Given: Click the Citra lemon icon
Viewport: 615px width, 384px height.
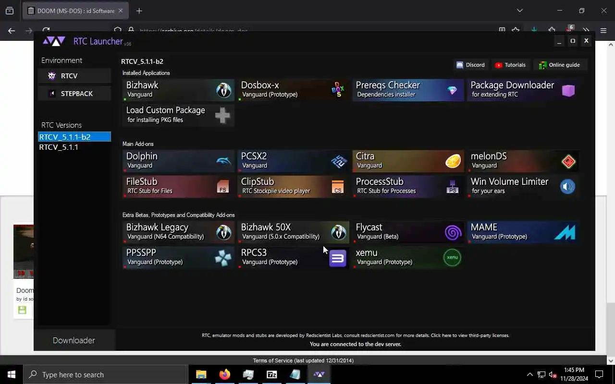Looking at the screenshot, I should (453, 161).
